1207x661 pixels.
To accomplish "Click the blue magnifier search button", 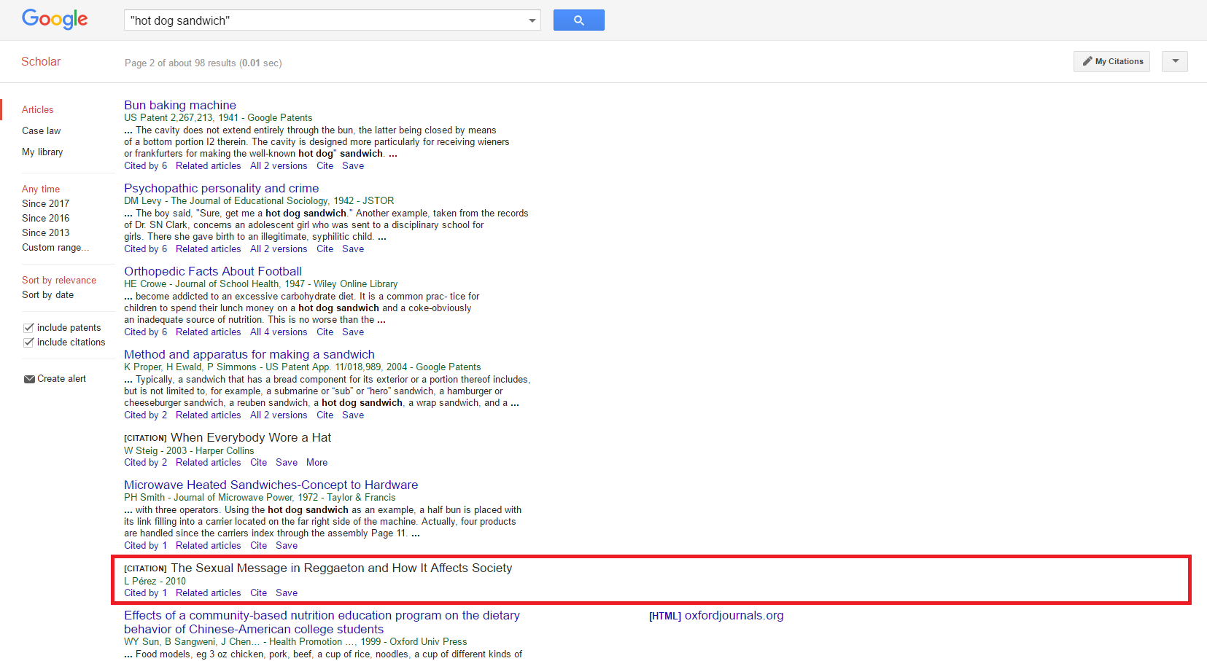I will (x=578, y=20).
